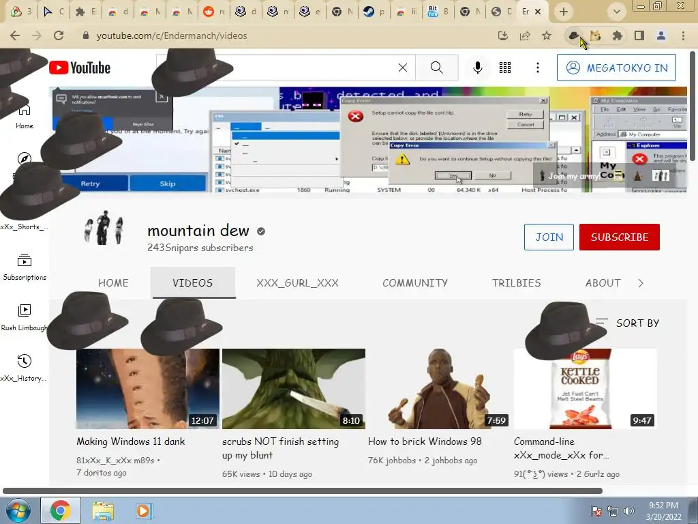Click the JOIN channel button
The height and width of the screenshot is (524, 698).
pos(549,237)
